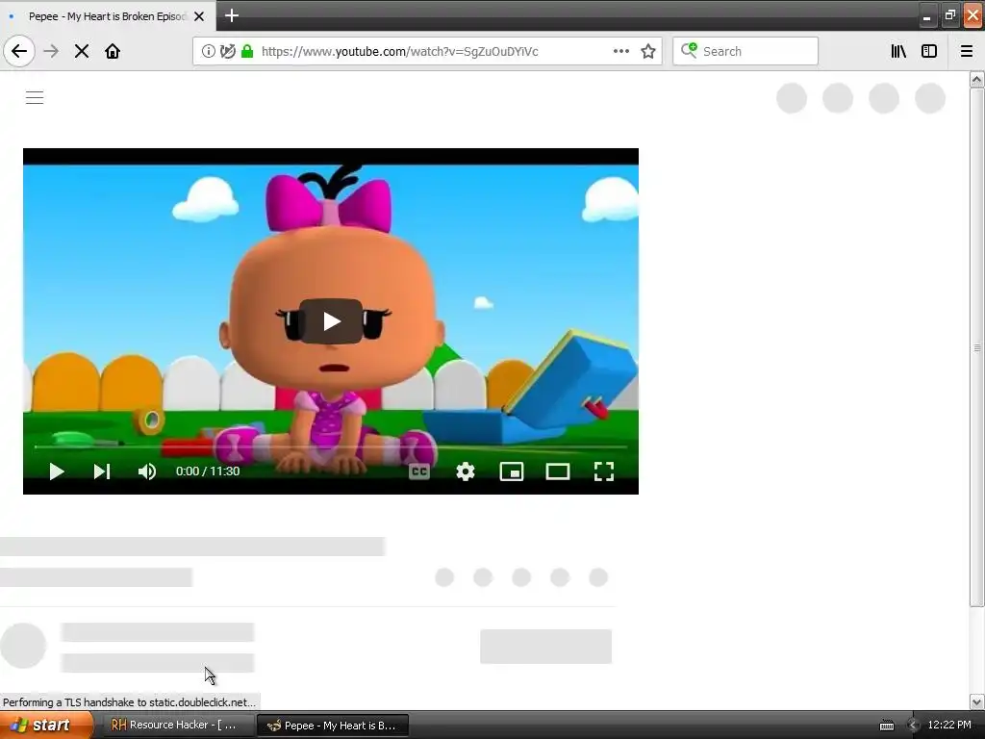Toggle closed captions CC button
985x739 pixels.
point(419,471)
